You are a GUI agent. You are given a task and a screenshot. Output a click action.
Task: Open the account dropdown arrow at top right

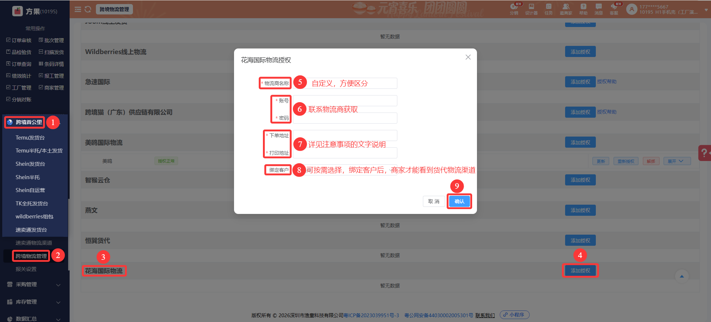tap(706, 10)
